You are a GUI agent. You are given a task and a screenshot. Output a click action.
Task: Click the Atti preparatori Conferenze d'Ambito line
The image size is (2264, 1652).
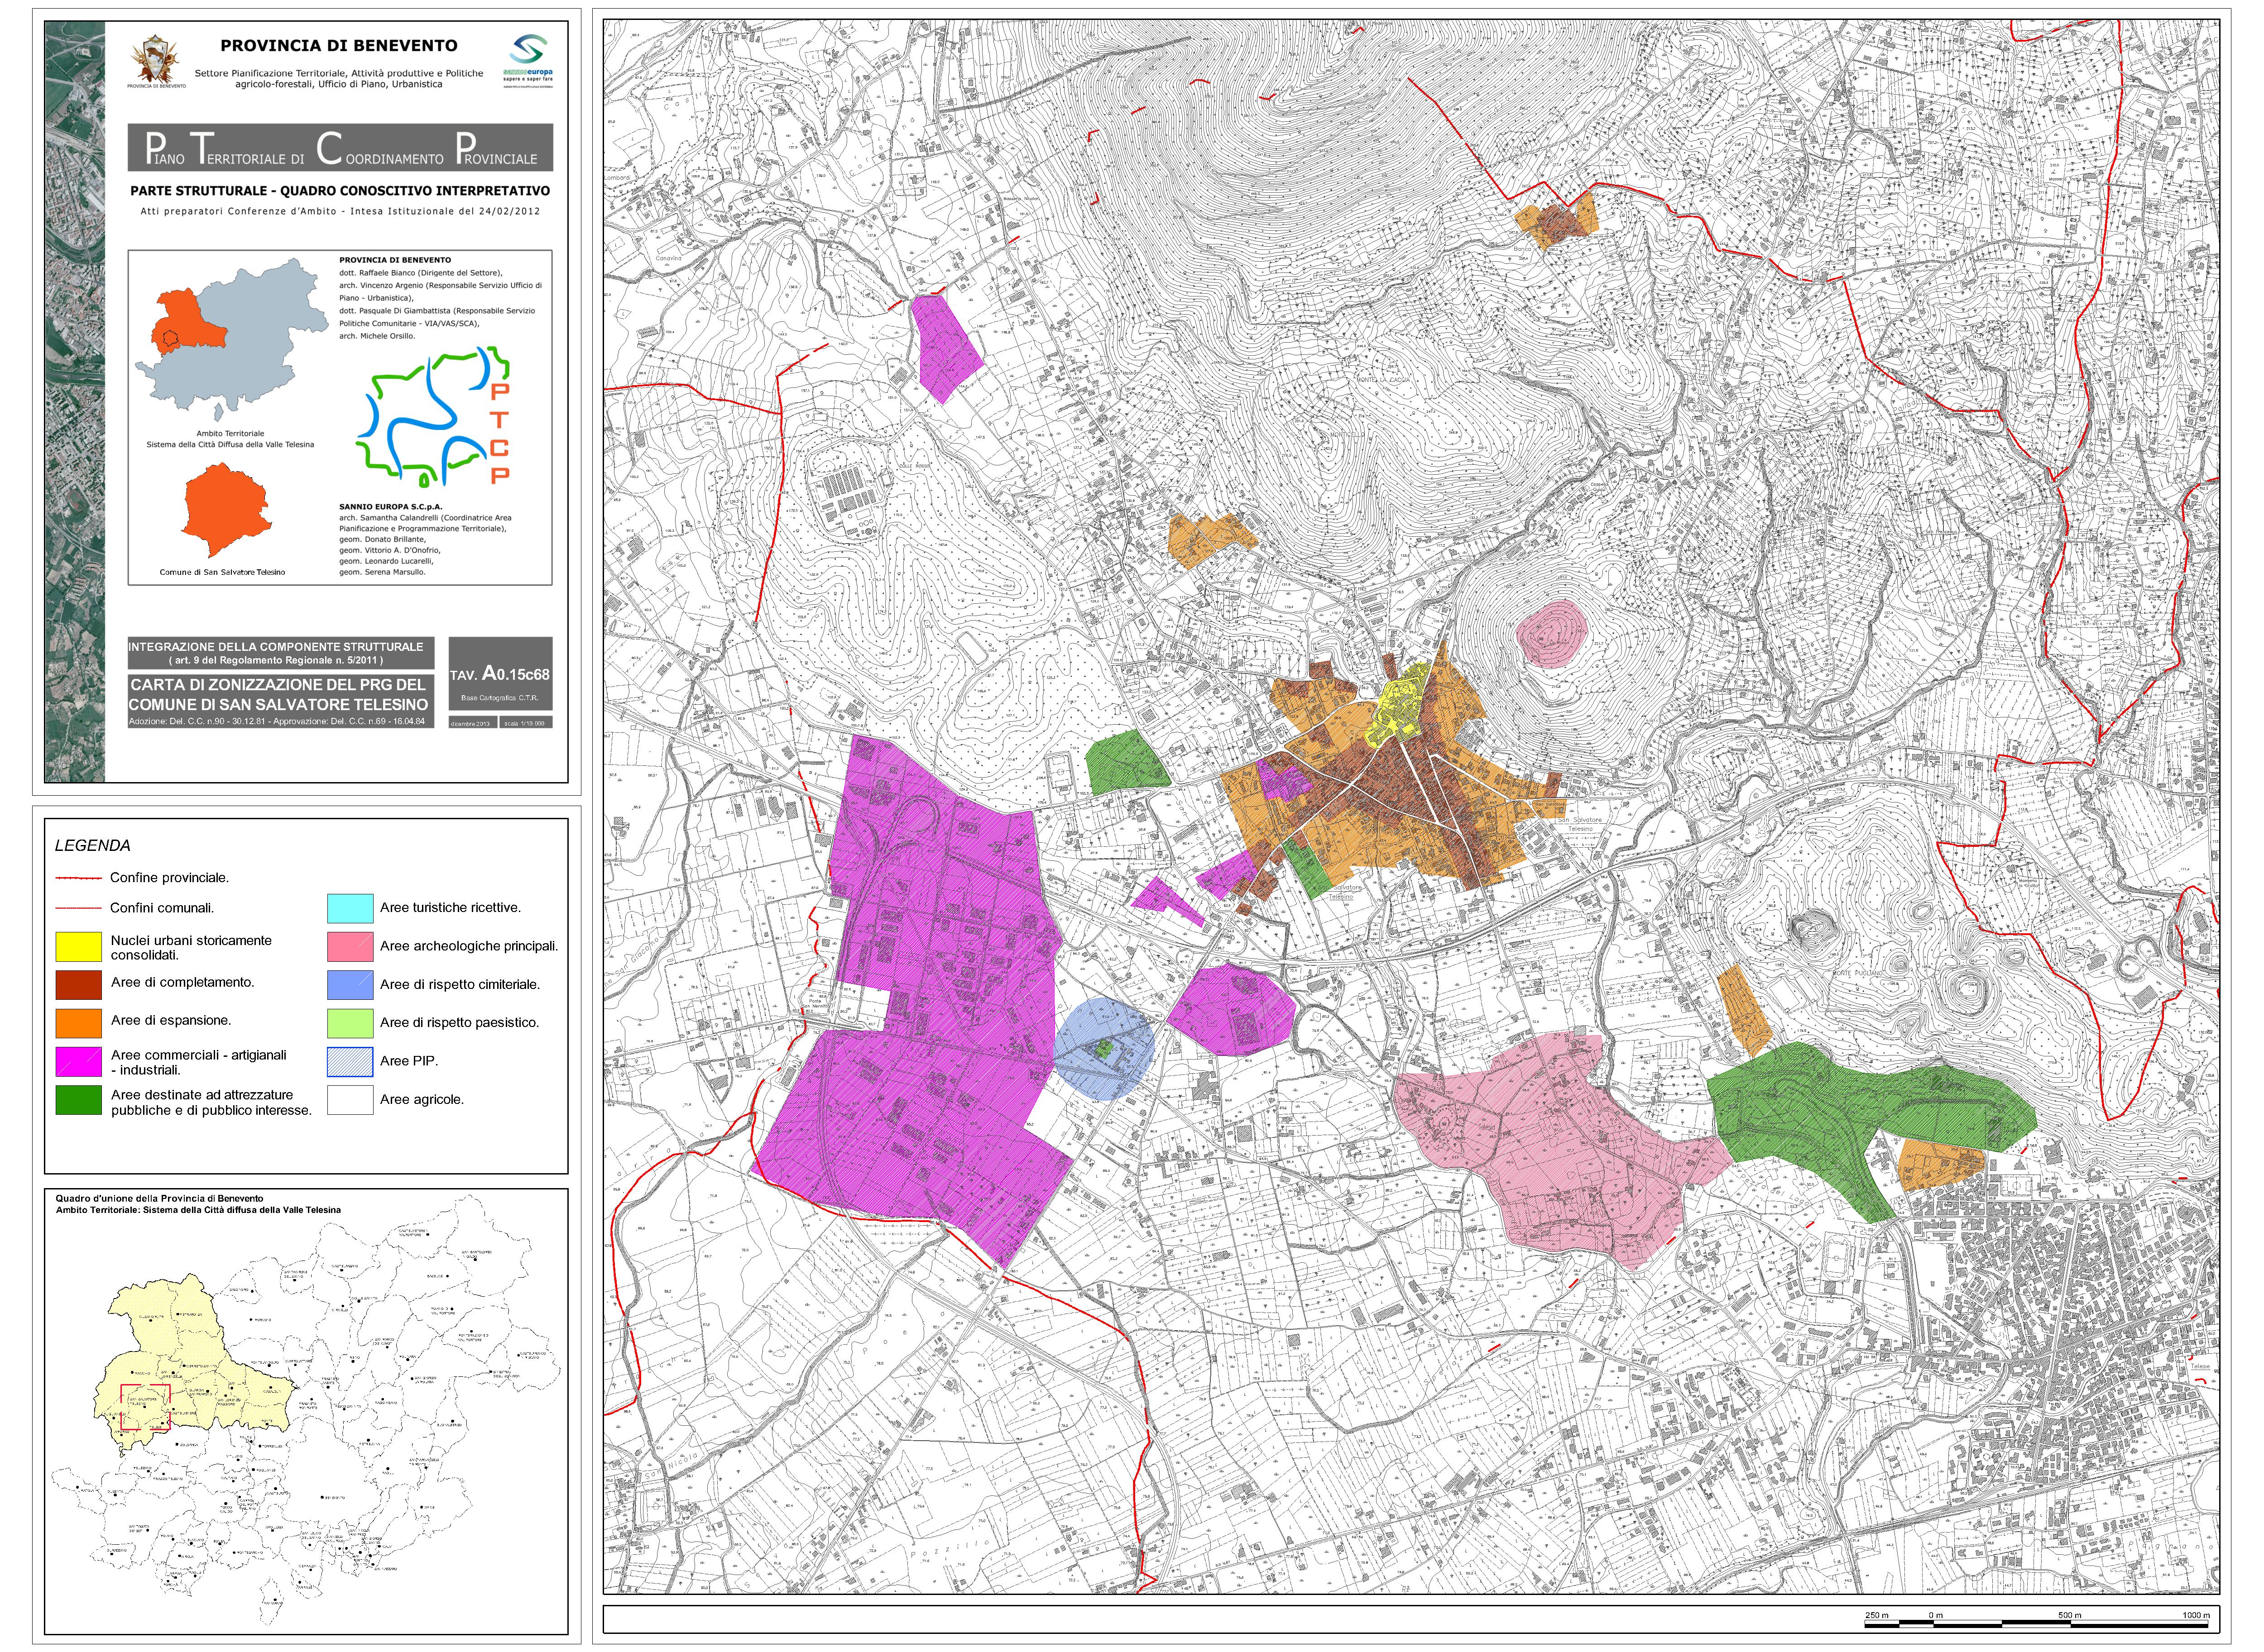[340, 211]
